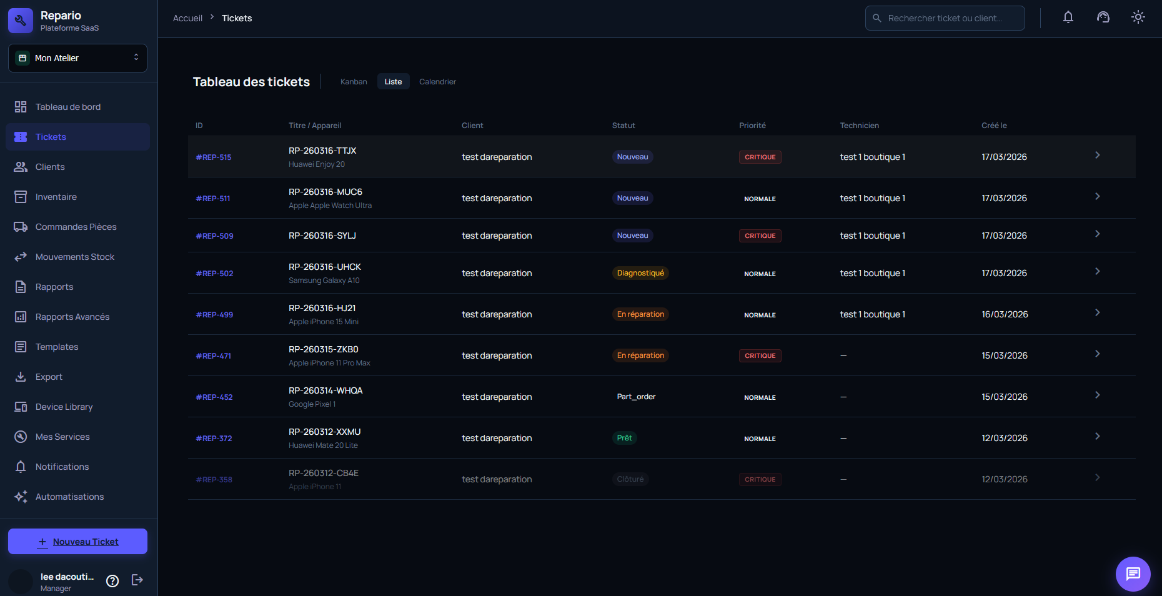Click the support headset icon
This screenshot has width=1162, height=596.
coord(1103,17)
